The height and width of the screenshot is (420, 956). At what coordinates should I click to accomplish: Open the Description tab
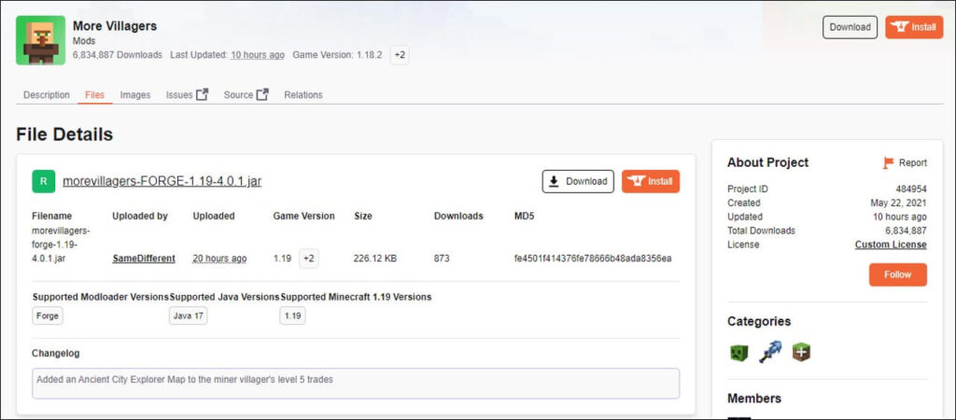[47, 95]
